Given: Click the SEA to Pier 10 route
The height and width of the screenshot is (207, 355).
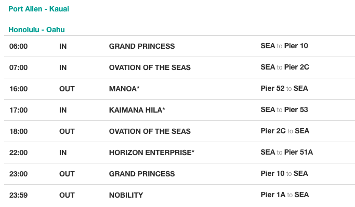Looking at the screenshot, I should pos(284,46).
